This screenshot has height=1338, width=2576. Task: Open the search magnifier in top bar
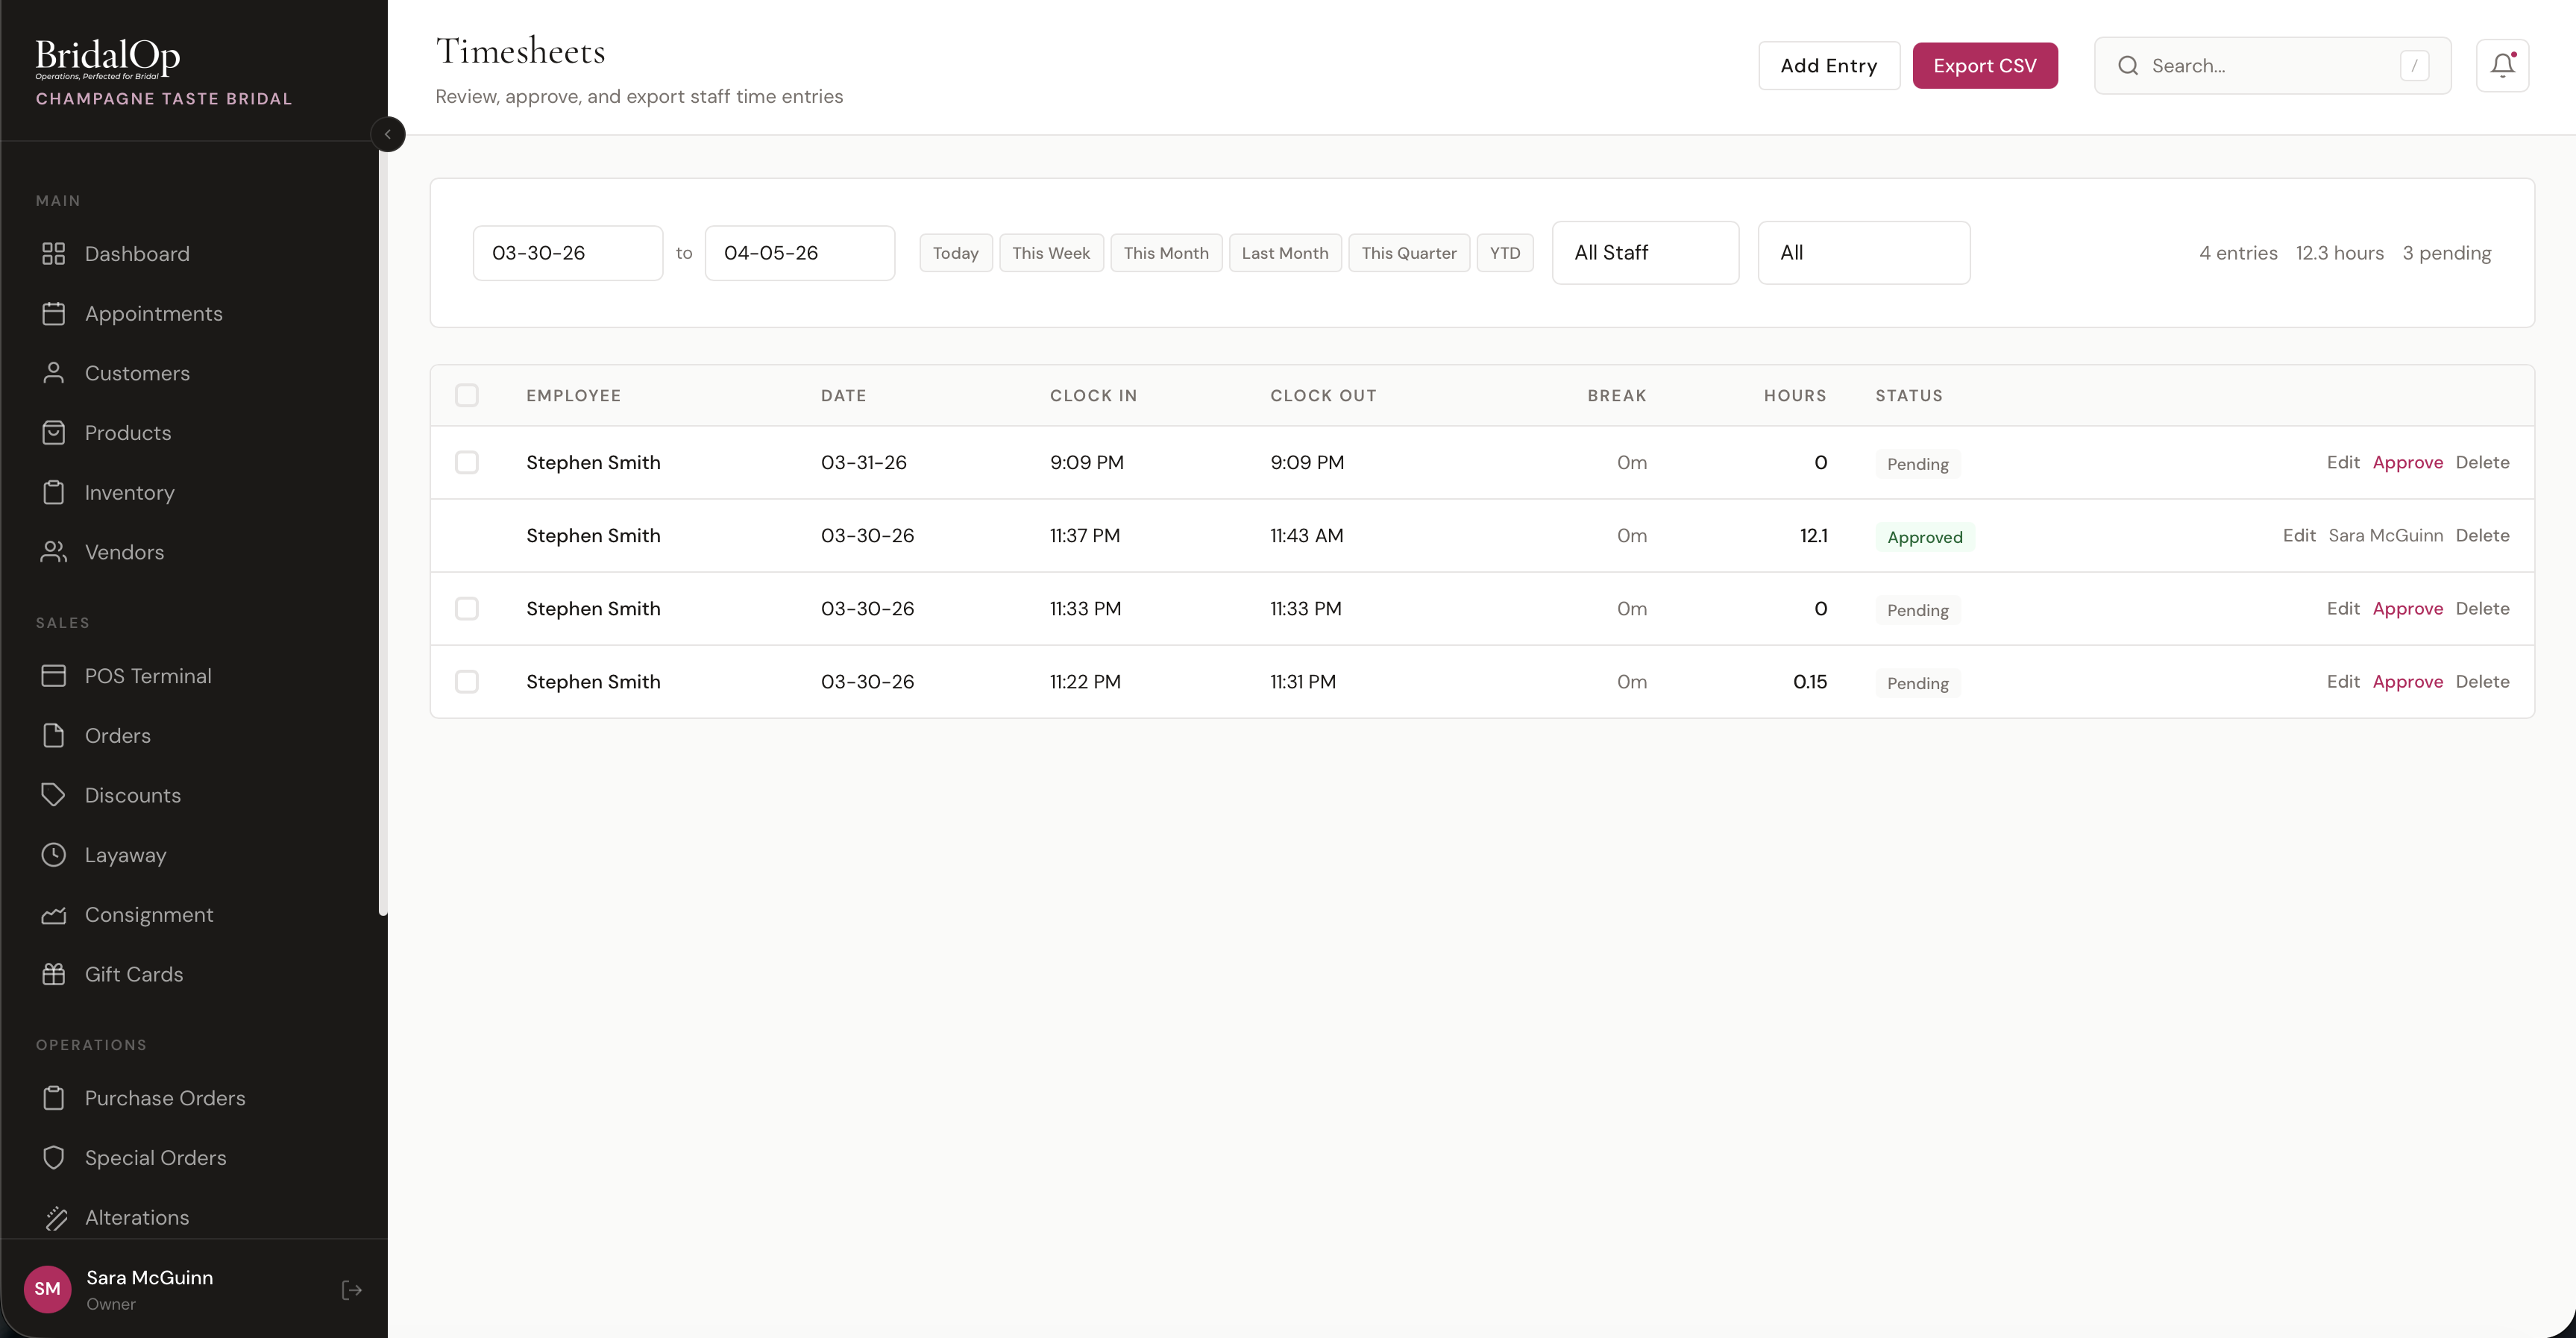pos(2128,65)
